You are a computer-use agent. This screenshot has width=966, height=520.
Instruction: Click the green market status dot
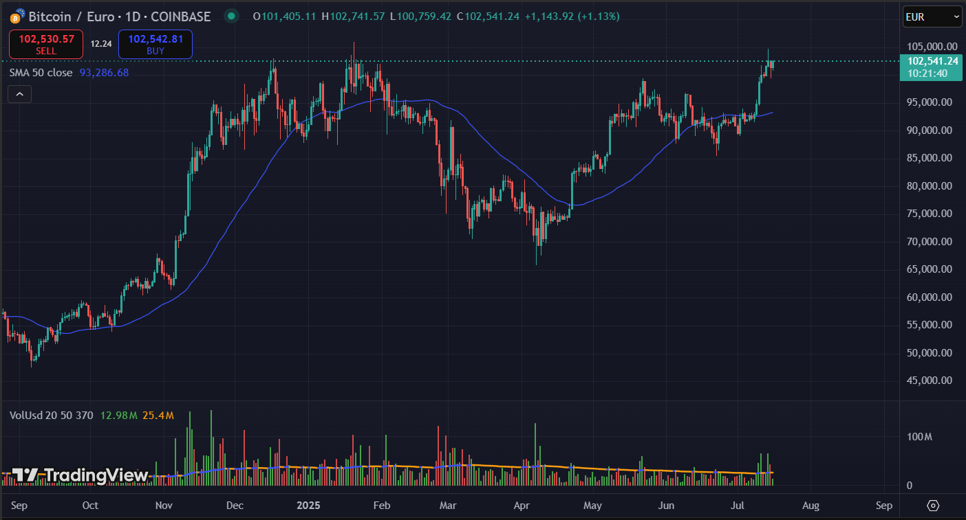coord(232,16)
